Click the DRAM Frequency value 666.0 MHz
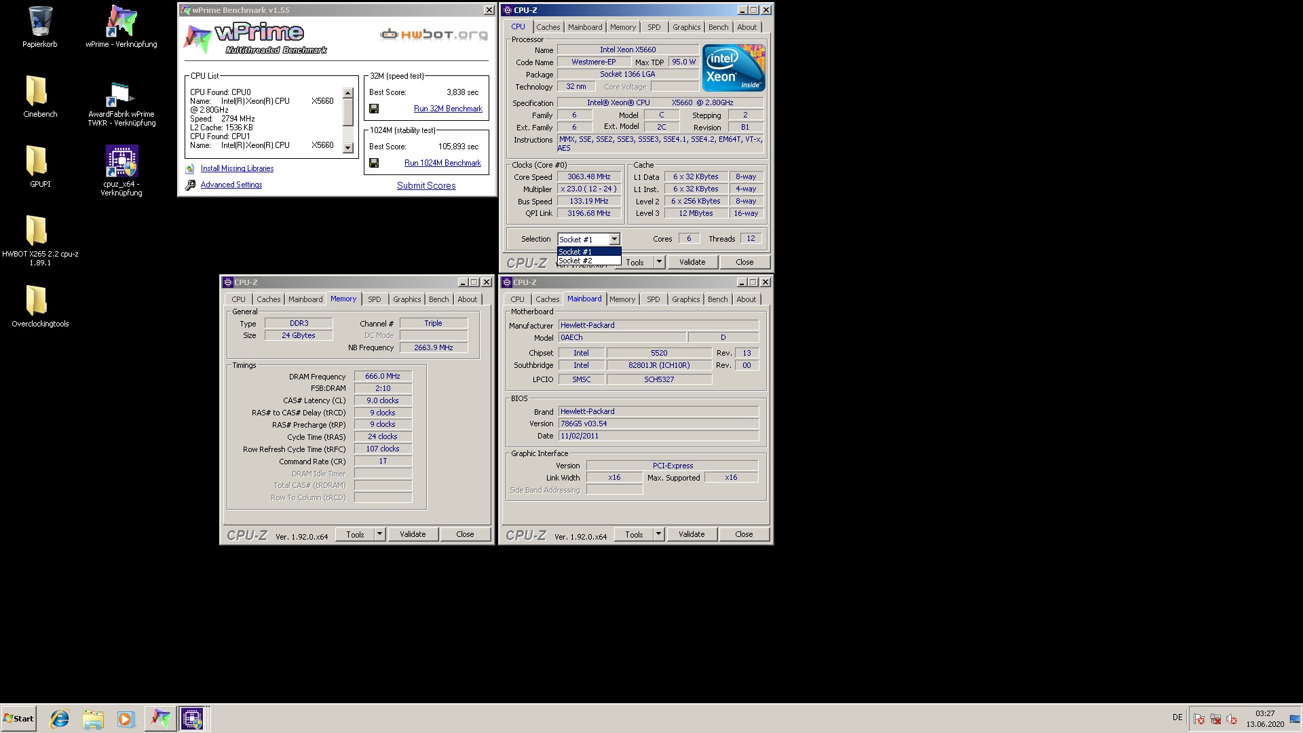1303x733 pixels. click(x=383, y=376)
